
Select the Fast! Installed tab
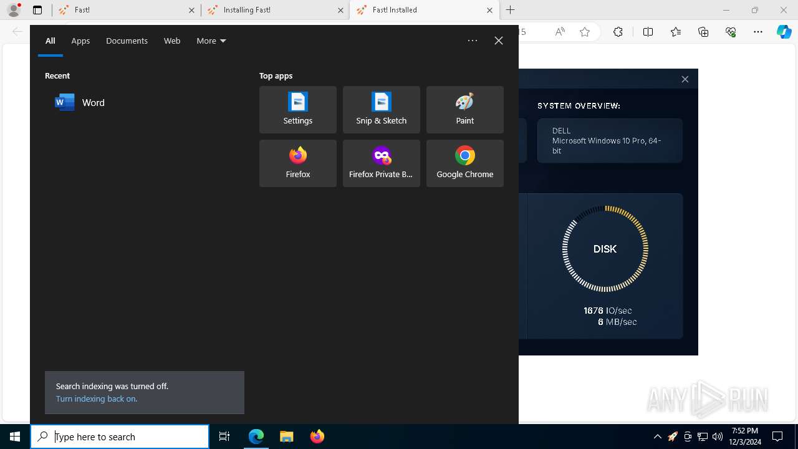click(424, 10)
